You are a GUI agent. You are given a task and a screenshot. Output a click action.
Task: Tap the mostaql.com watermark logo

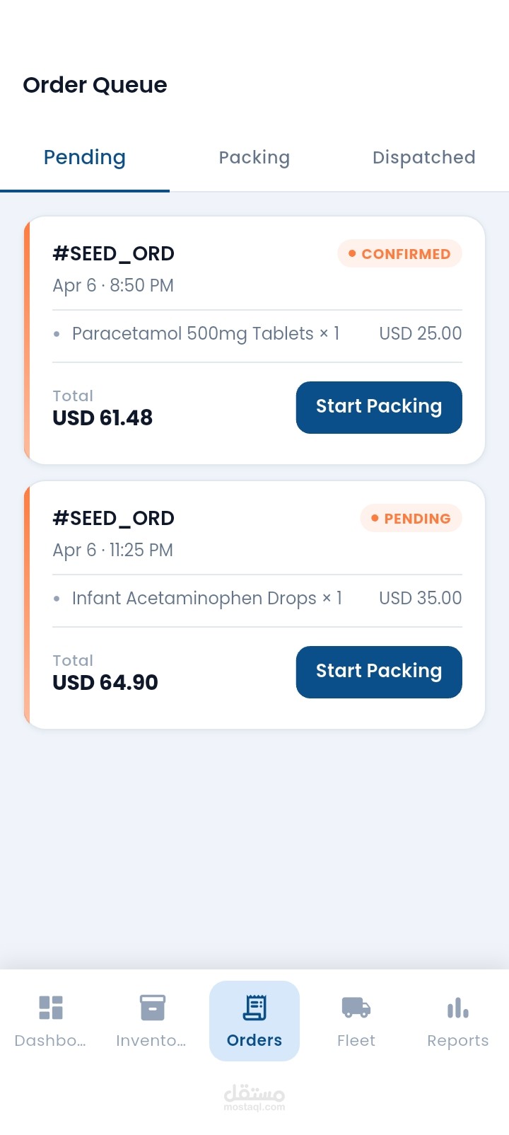255,1097
